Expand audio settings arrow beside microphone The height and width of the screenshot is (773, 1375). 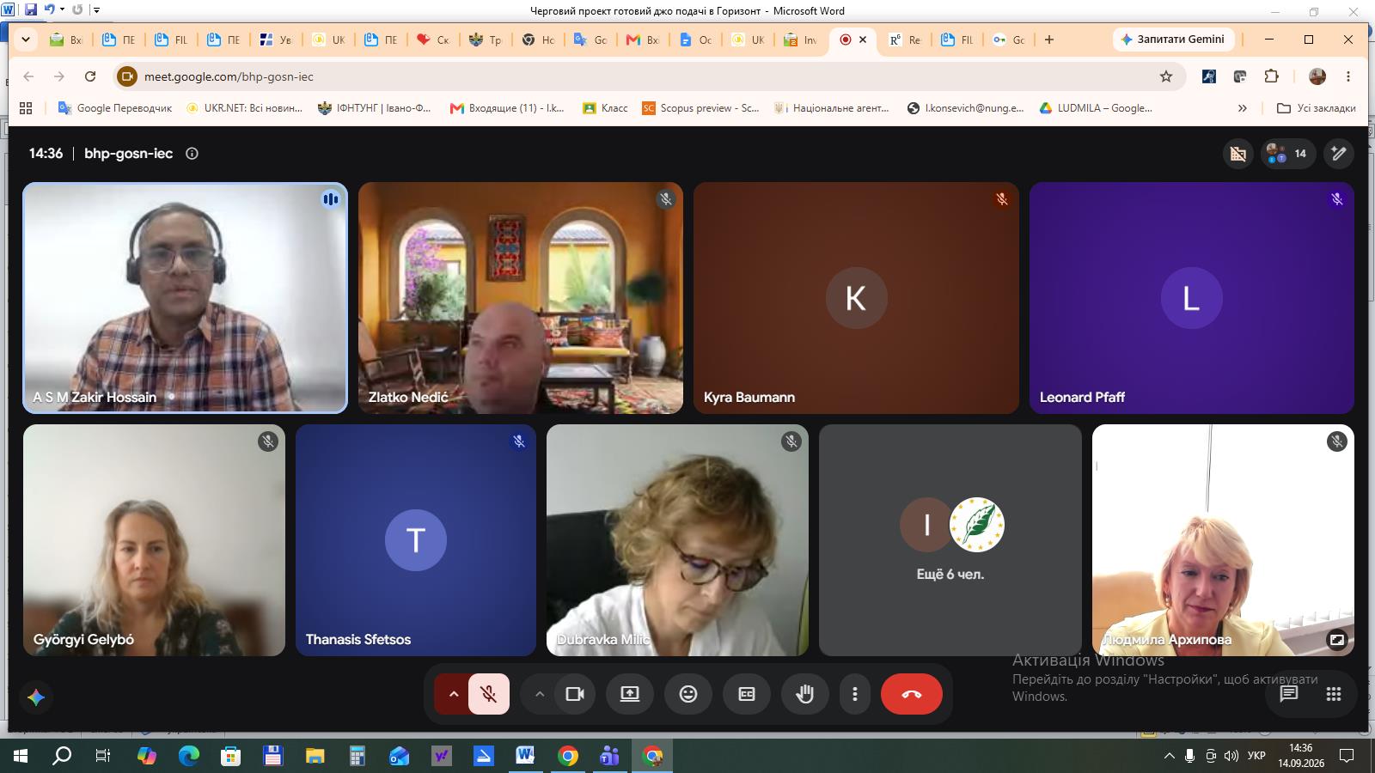click(453, 694)
